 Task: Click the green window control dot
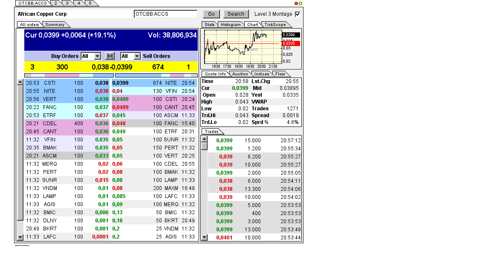coord(300,3)
